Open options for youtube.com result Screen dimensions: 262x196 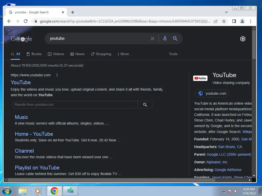click(57, 75)
